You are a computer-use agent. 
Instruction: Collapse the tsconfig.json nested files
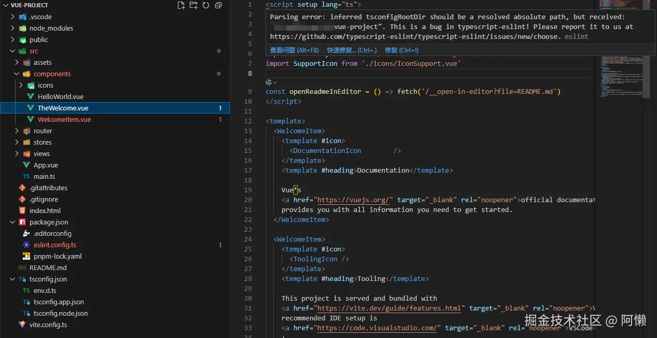click(13, 279)
